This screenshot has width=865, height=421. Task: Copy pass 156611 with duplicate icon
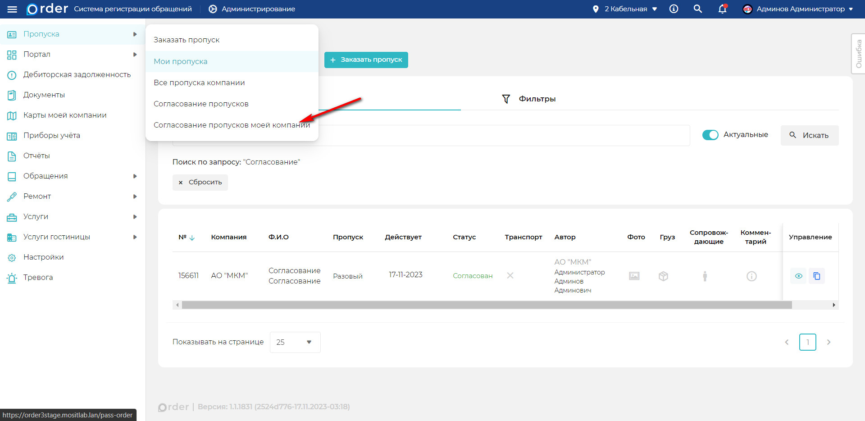click(817, 276)
